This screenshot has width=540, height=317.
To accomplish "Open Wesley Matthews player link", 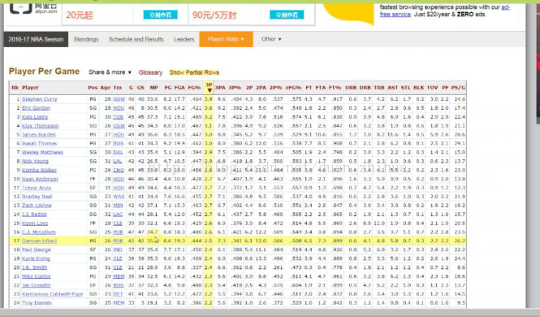I will pos(43,152).
